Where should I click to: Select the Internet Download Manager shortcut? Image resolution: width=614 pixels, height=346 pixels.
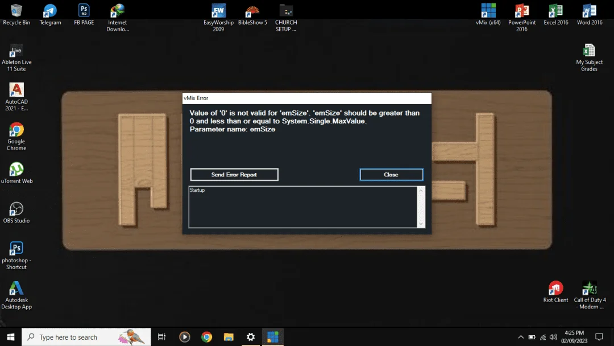tap(118, 18)
